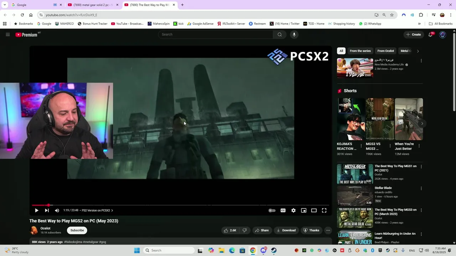Open the YouTube account avatar menu

click(x=442, y=34)
